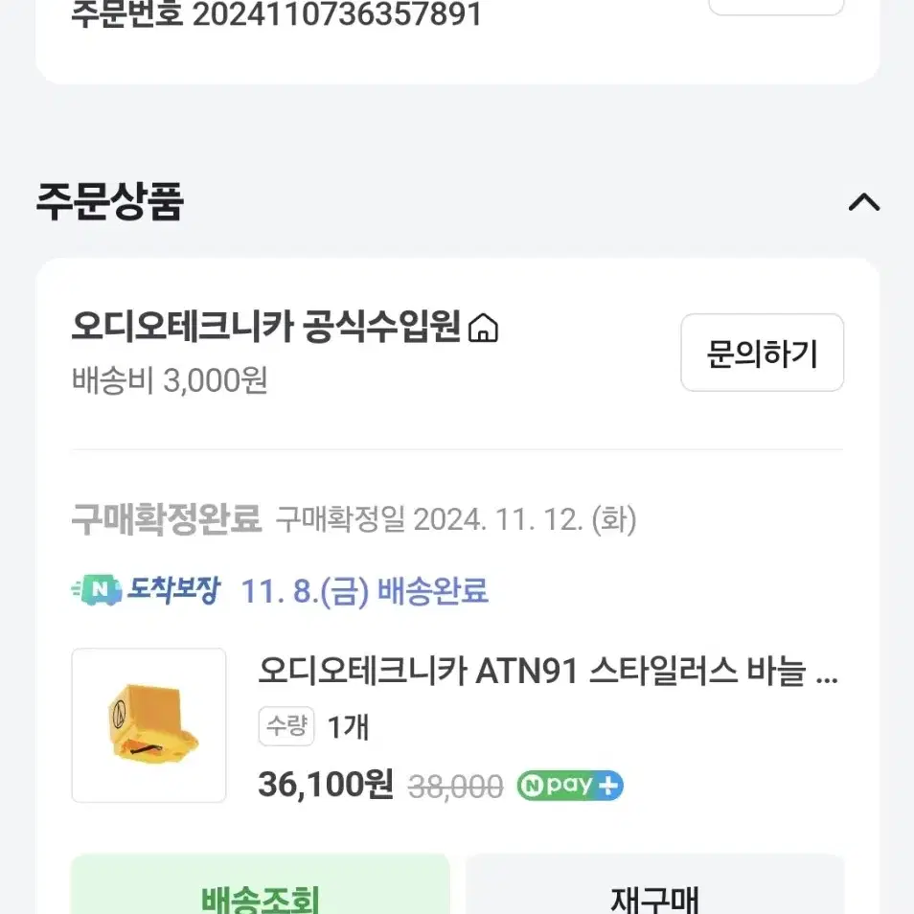Click the 주문상품 section header

109,202
